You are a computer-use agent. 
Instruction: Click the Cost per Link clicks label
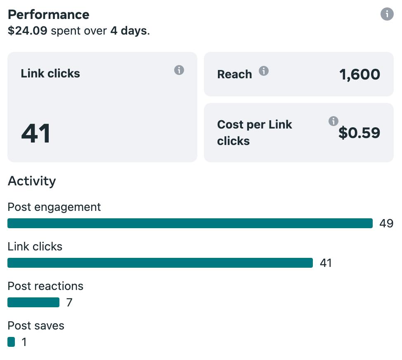tap(255, 133)
